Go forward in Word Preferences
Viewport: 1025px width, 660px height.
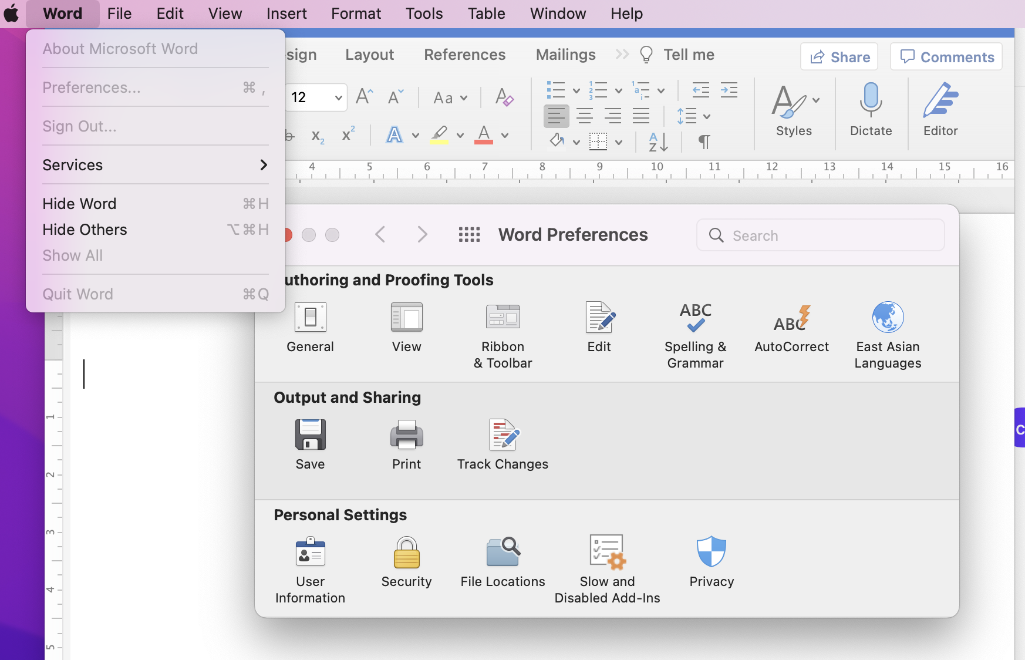(x=422, y=235)
